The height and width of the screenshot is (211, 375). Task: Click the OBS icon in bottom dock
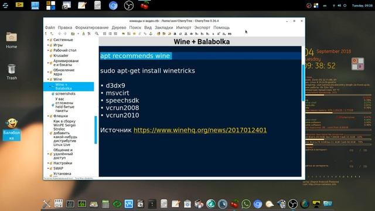click(293, 204)
